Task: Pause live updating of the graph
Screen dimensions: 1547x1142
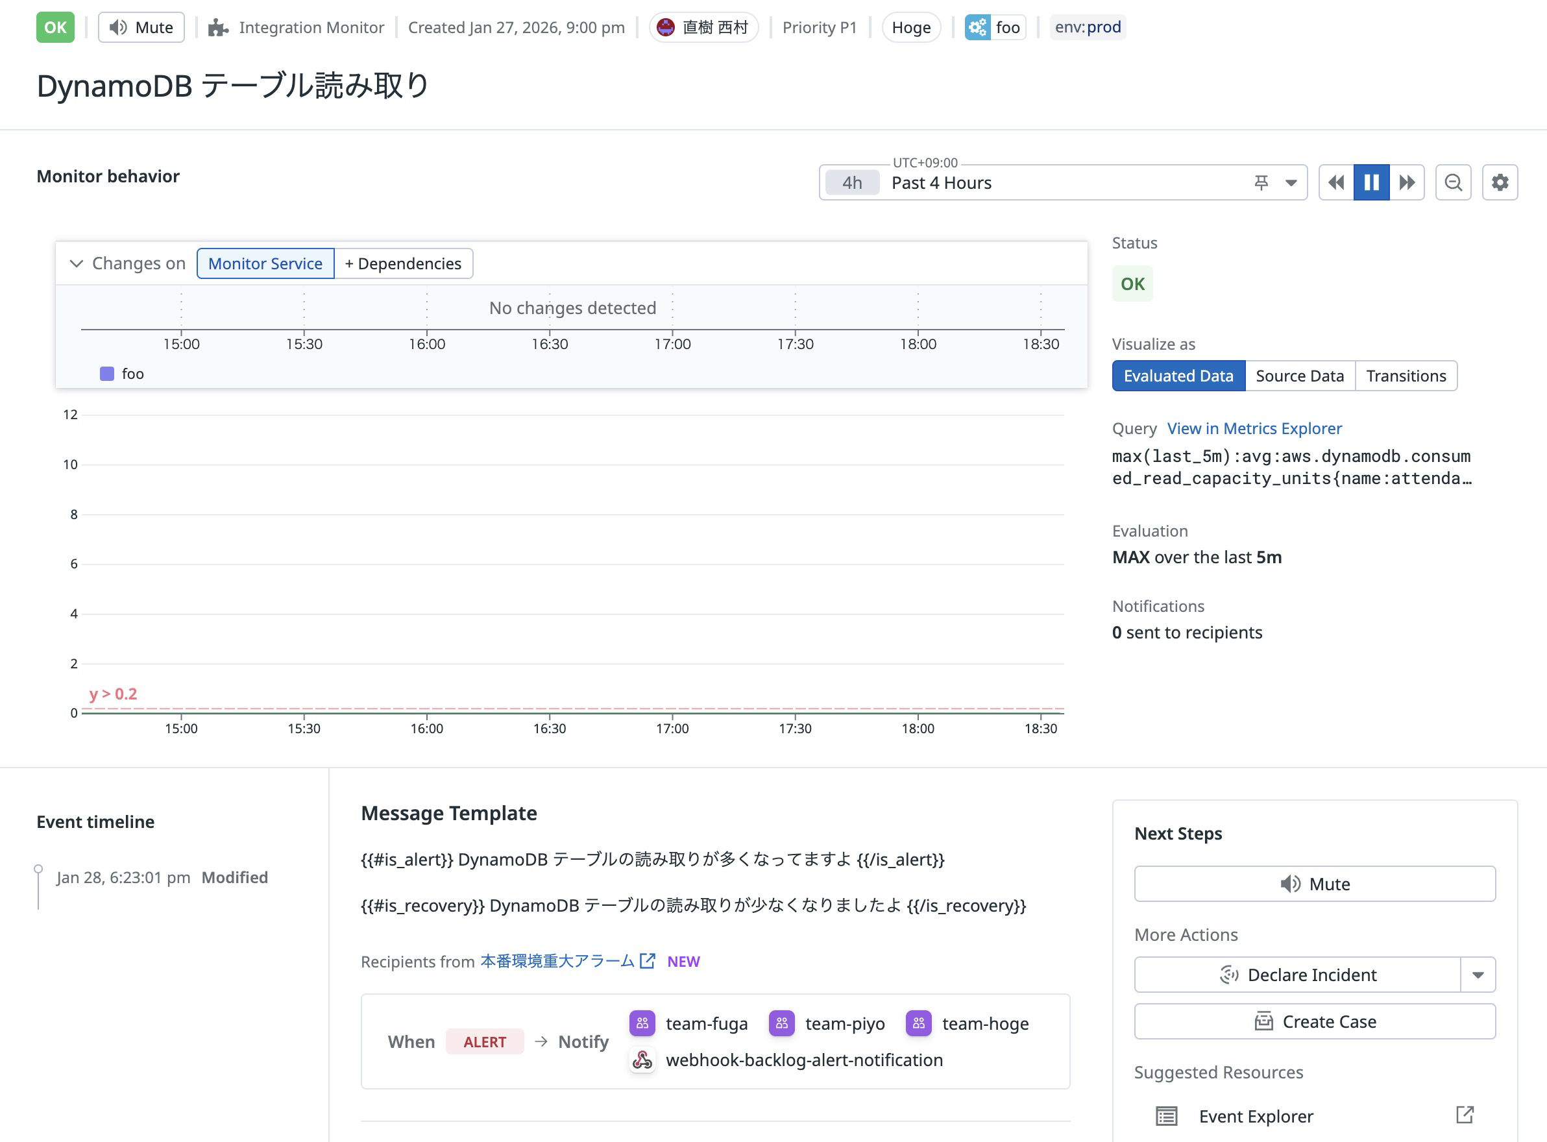Action: [1370, 182]
